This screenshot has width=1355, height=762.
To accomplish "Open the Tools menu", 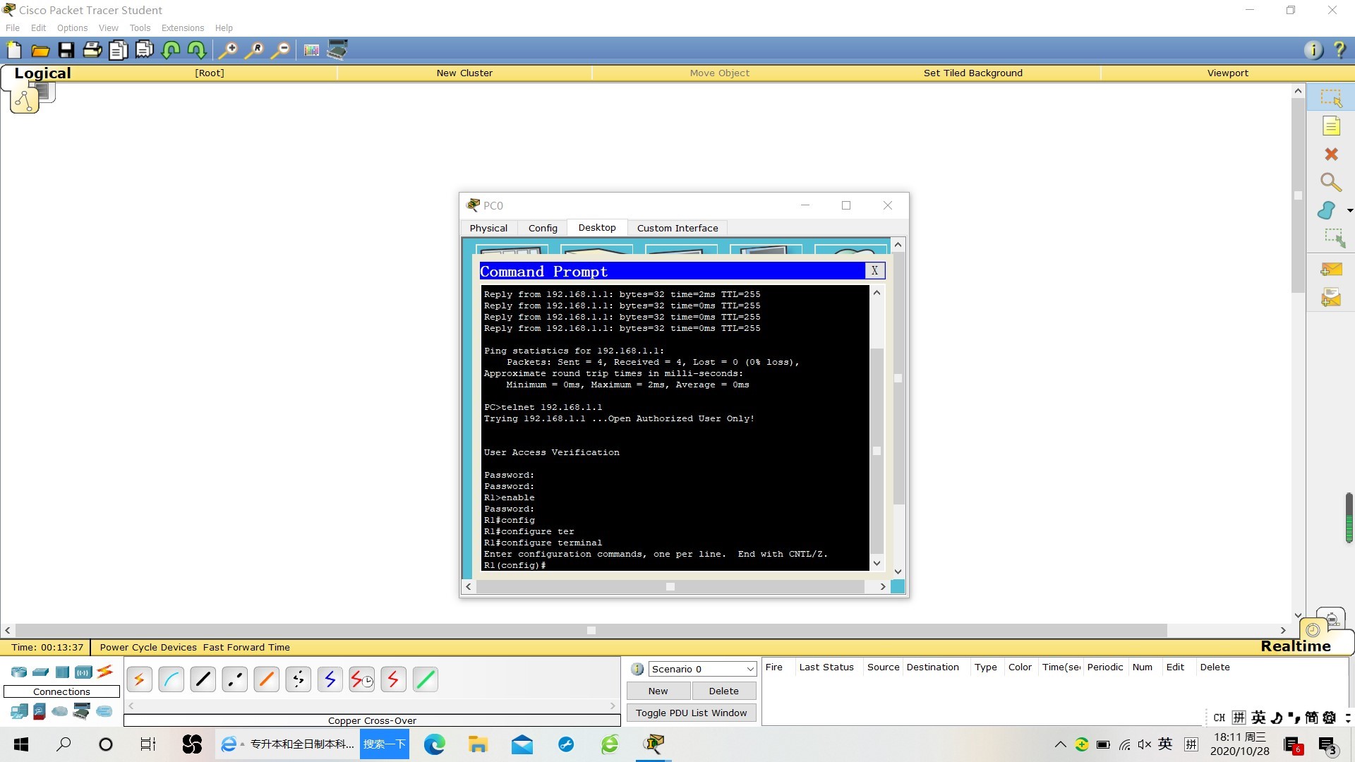I will coord(140,28).
